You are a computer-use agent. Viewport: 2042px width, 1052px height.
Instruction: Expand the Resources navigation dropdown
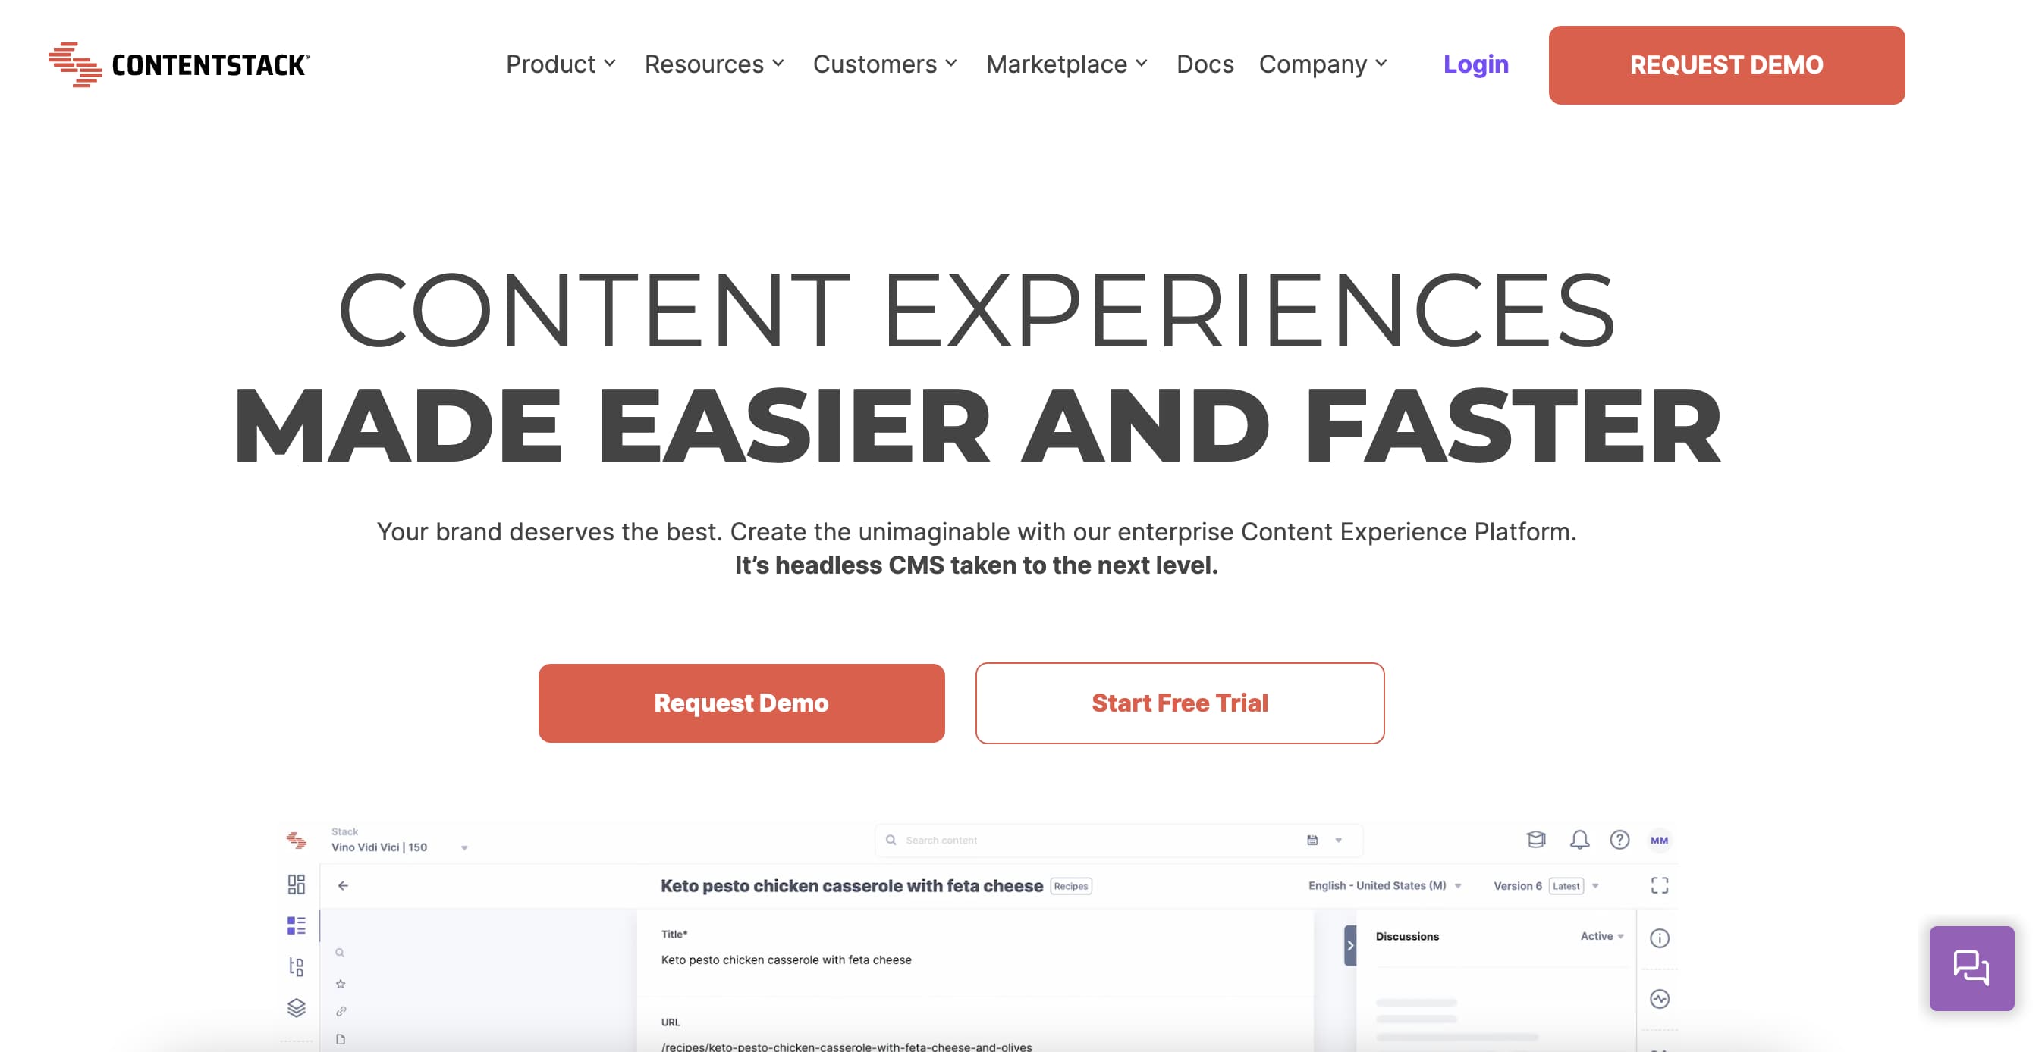pos(713,64)
